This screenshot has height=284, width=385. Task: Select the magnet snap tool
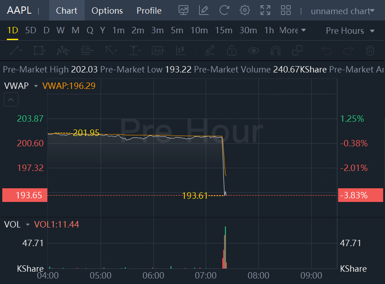(x=275, y=50)
